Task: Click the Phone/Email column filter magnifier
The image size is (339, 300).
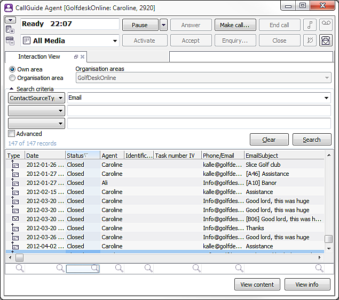Action: (x=239, y=268)
